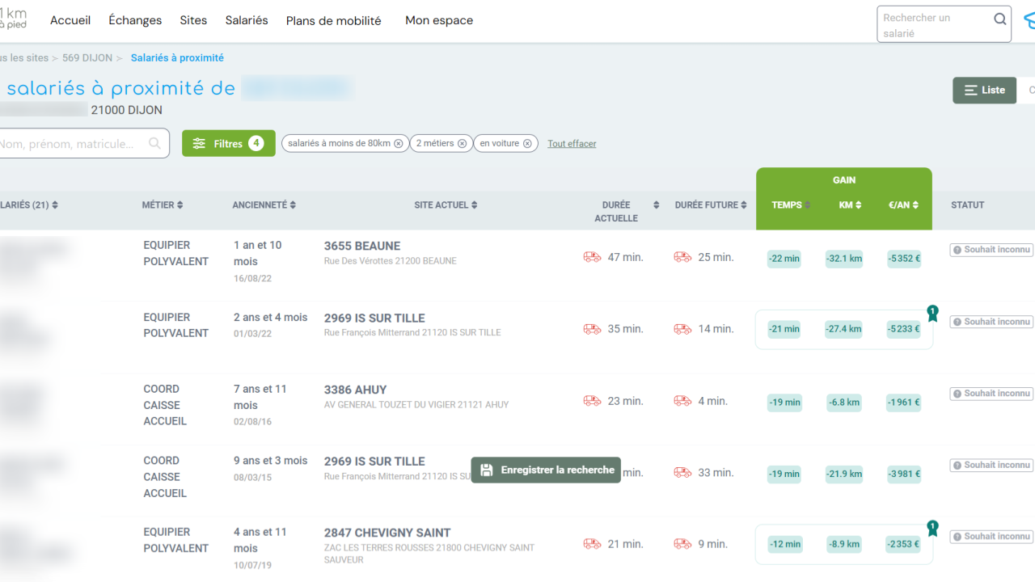Image resolution: width=1035 pixels, height=582 pixels.
Task: Open the Échanges menu
Action: pos(135,20)
